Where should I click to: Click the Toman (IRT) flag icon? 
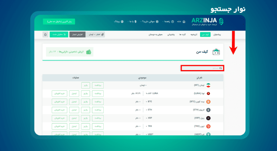click(x=209, y=85)
